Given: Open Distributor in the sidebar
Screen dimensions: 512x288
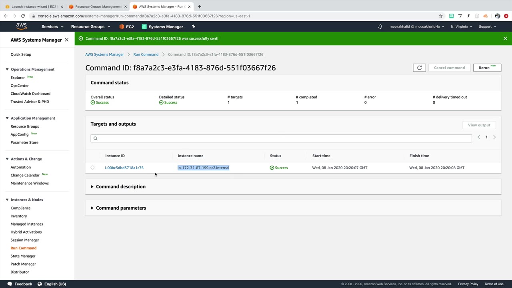Looking at the screenshot, I should click(20, 272).
